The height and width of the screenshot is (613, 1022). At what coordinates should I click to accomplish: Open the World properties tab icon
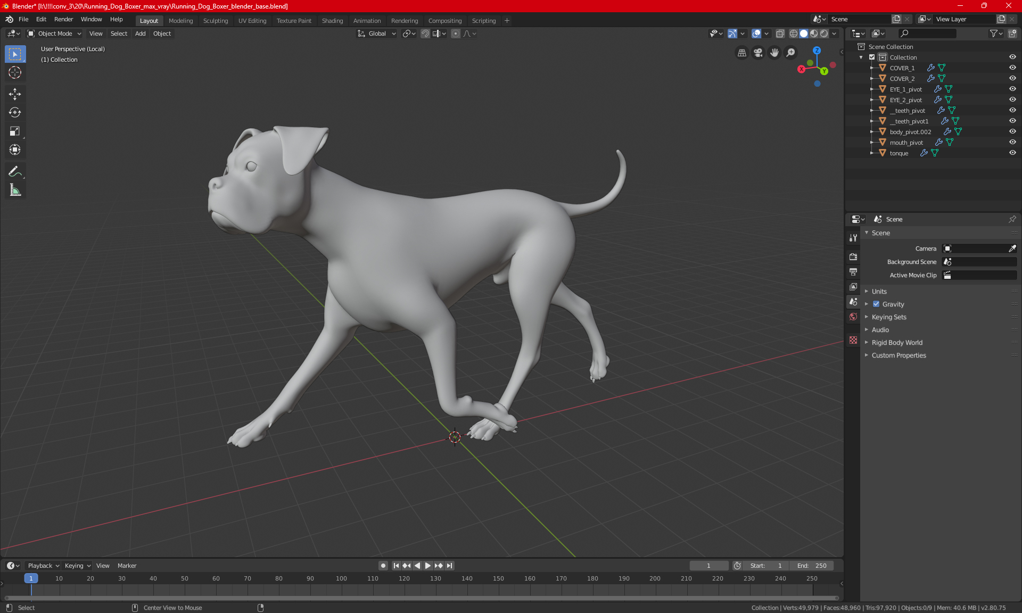853,317
